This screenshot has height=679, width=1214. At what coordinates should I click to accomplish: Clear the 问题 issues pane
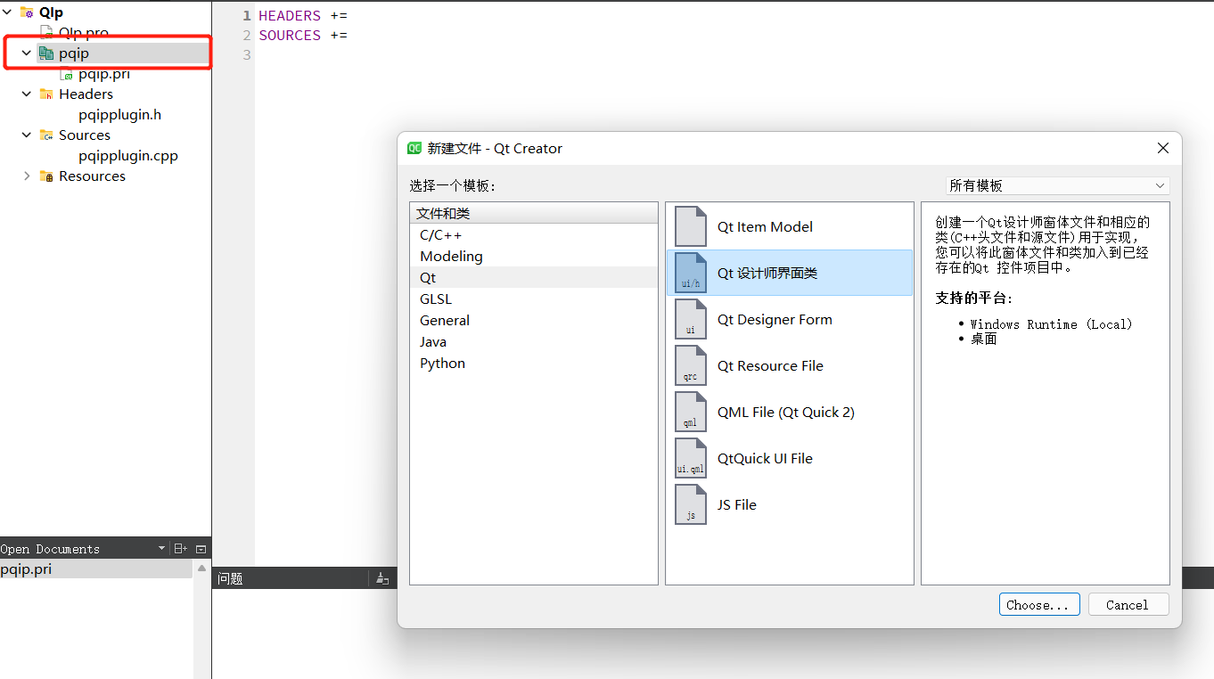tap(382, 578)
